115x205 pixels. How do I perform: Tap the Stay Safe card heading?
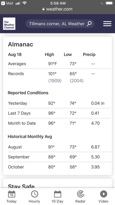[x=21, y=186]
